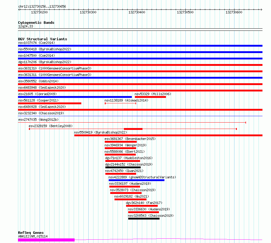Select the nsv3232340 (Chaisson2019) label
This screenshot has width=271, height=243.
coord(41,113)
